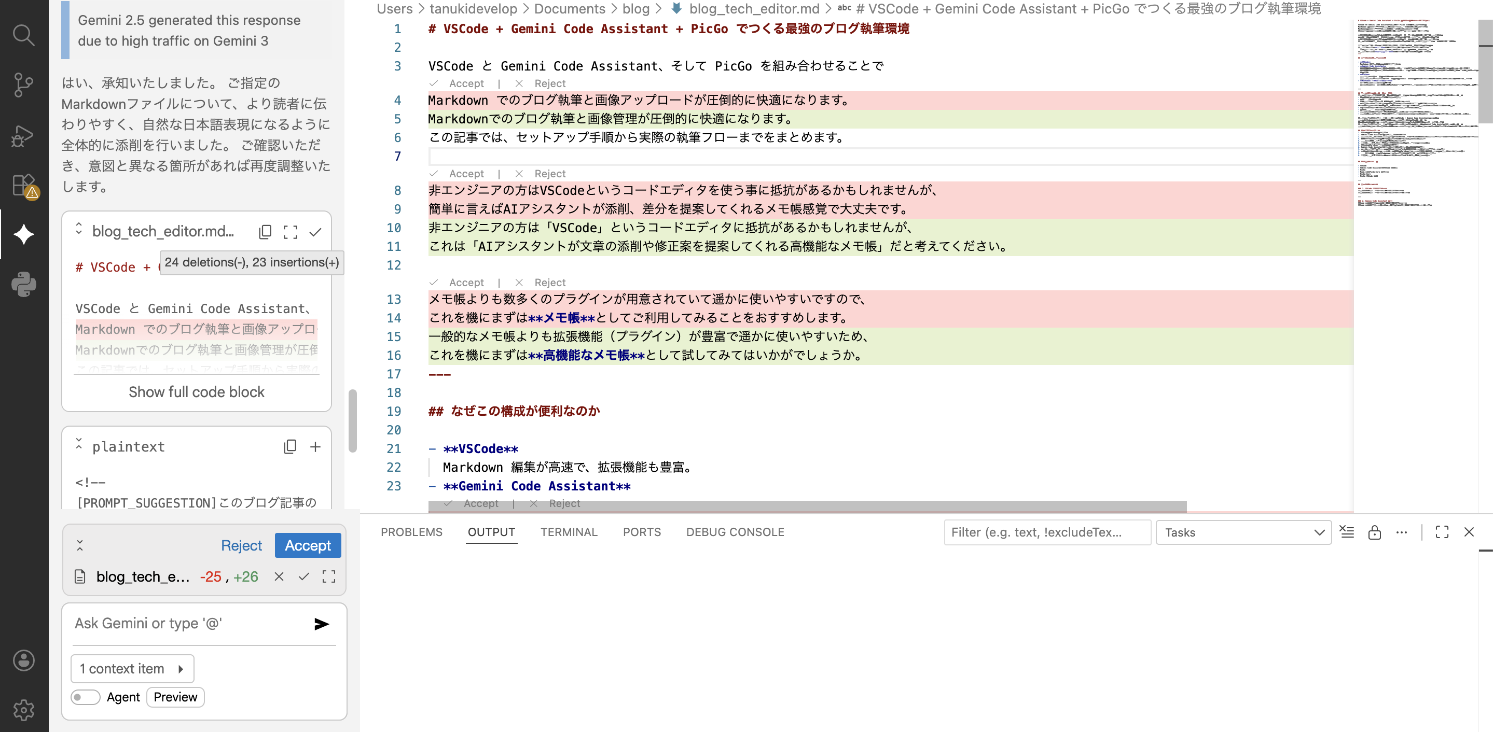Expand the 1 context item list
1493x732 pixels.
pyautogui.click(x=132, y=669)
